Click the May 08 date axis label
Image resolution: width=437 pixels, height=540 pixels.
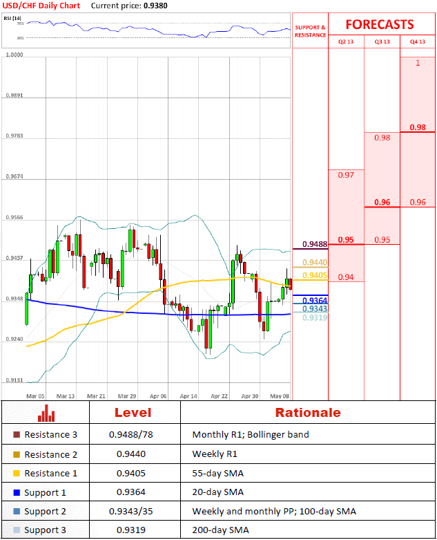pos(280,396)
